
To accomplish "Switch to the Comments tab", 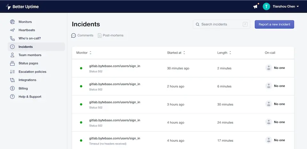I will tap(82, 35).
